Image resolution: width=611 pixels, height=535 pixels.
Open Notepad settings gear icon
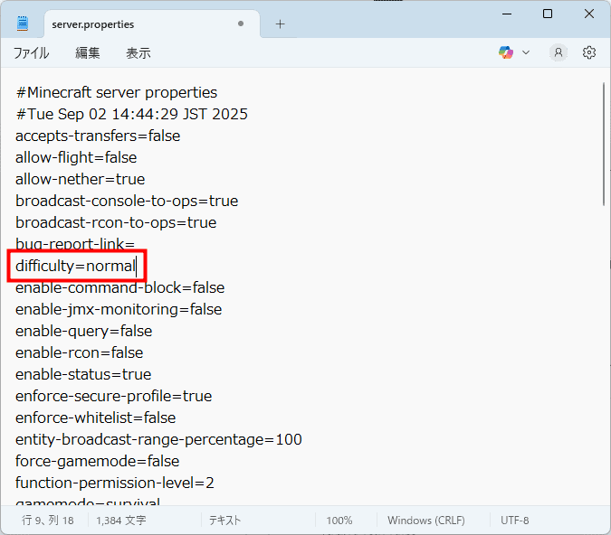click(x=589, y=52)
